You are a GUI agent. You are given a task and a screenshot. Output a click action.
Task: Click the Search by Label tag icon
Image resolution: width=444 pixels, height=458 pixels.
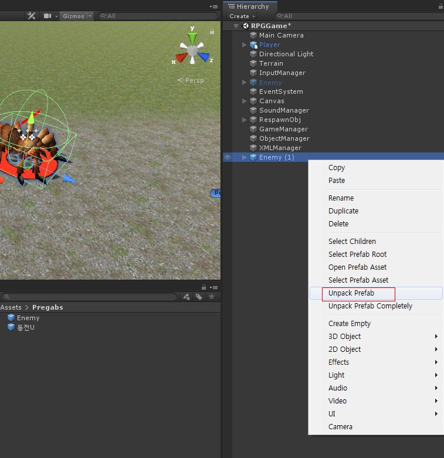click(x=199, y=297)
